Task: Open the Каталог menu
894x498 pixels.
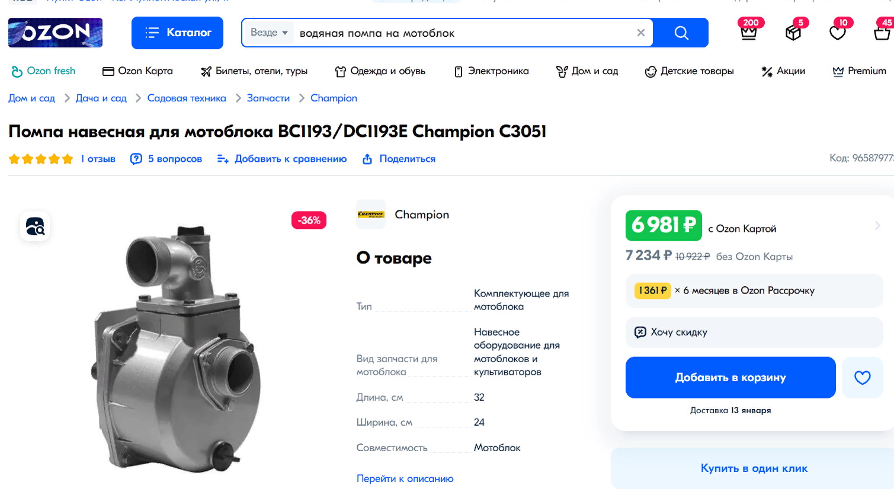Action: 177,33
